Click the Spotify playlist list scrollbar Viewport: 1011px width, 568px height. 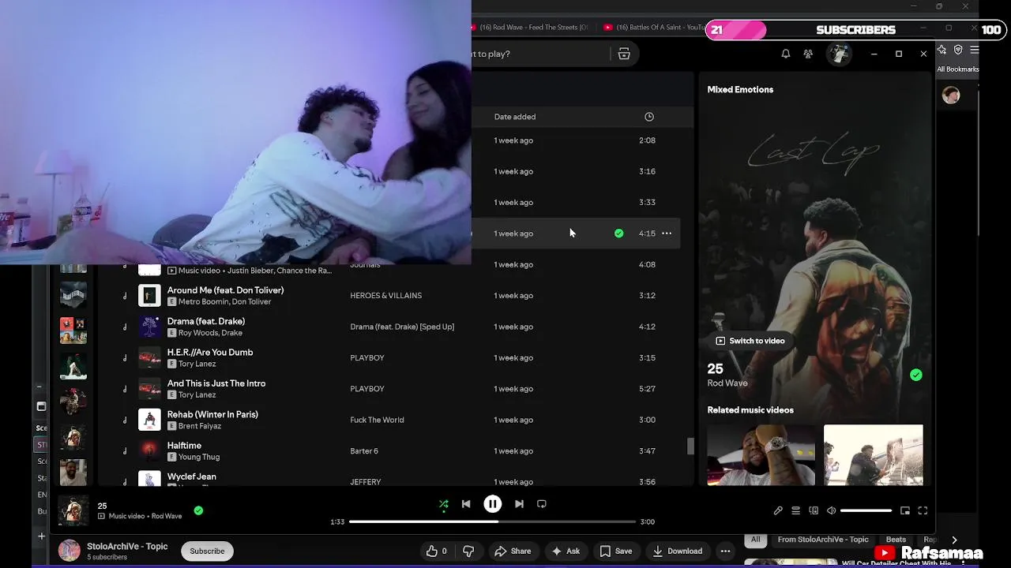[690, 447]
